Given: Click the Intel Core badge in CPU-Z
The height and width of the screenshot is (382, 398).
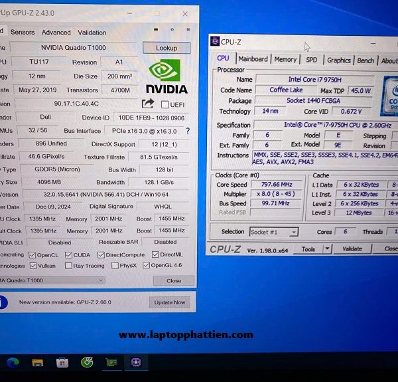Looking at the screenshot, I should [389, 96].
